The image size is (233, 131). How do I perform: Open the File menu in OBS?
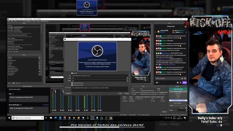(x=8, y=21)
